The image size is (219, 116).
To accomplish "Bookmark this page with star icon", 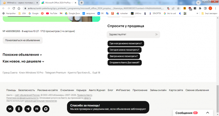I will point(178,8).
